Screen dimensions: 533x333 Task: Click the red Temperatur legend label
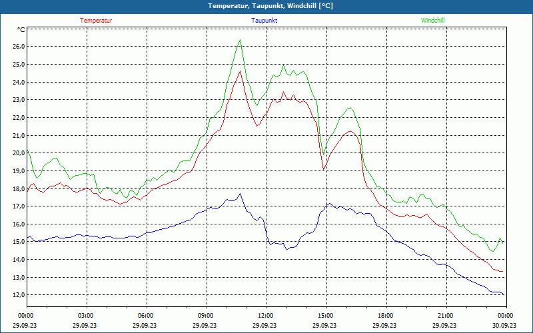point(96,21)
